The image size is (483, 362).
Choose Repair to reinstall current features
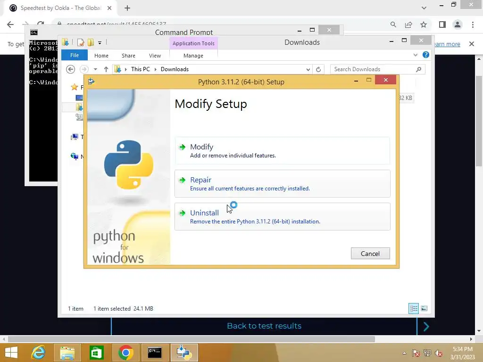coord(282,183)
